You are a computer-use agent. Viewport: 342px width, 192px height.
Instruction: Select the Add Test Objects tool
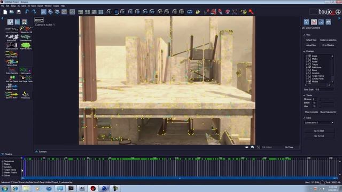(12, 79)
